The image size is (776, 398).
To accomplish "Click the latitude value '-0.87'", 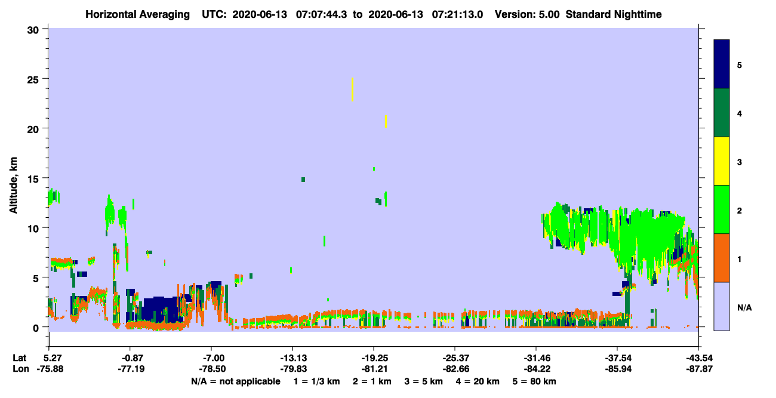I will tap(130, 358).
